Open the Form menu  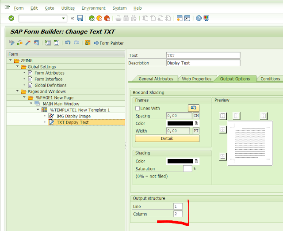coord(19,8)
